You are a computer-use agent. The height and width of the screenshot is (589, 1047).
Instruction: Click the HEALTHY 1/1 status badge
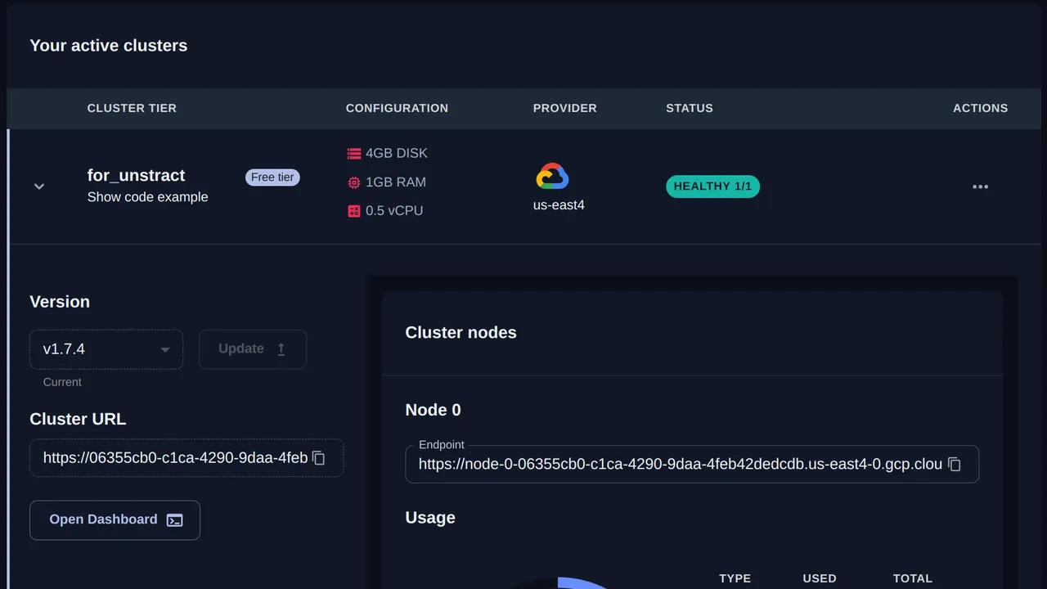coord(712,187)
